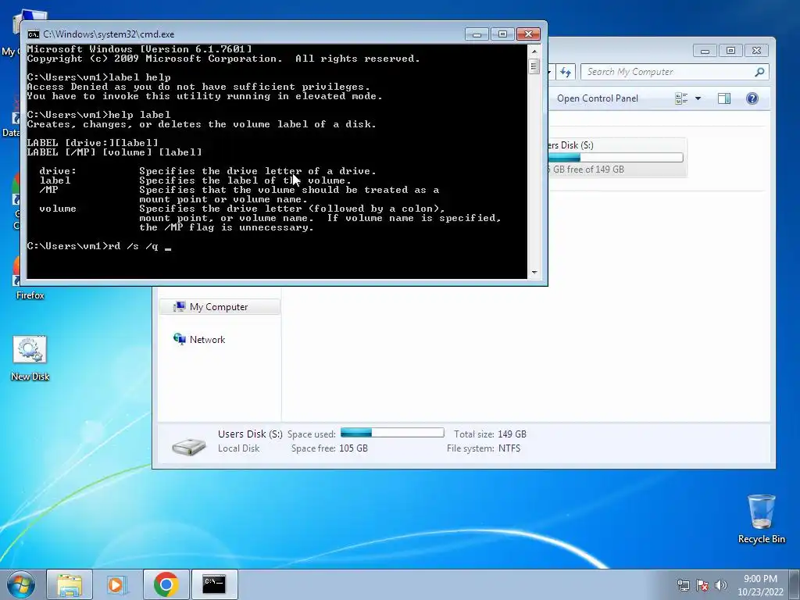Click the drive icon in Explorer details pane
The width and height of the screenshot is (800, 600).
(189, 446)
